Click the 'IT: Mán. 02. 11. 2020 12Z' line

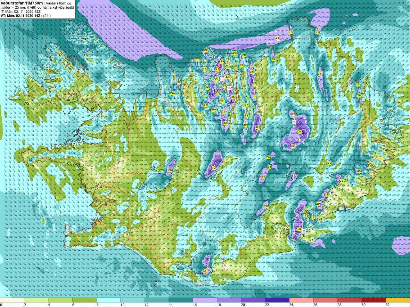click(20, 12)
